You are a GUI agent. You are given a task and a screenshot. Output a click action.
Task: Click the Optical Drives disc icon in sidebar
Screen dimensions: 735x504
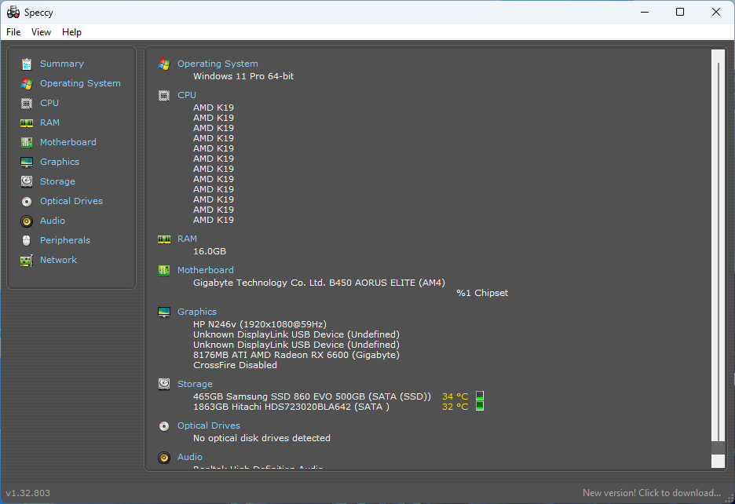point(27,202)
